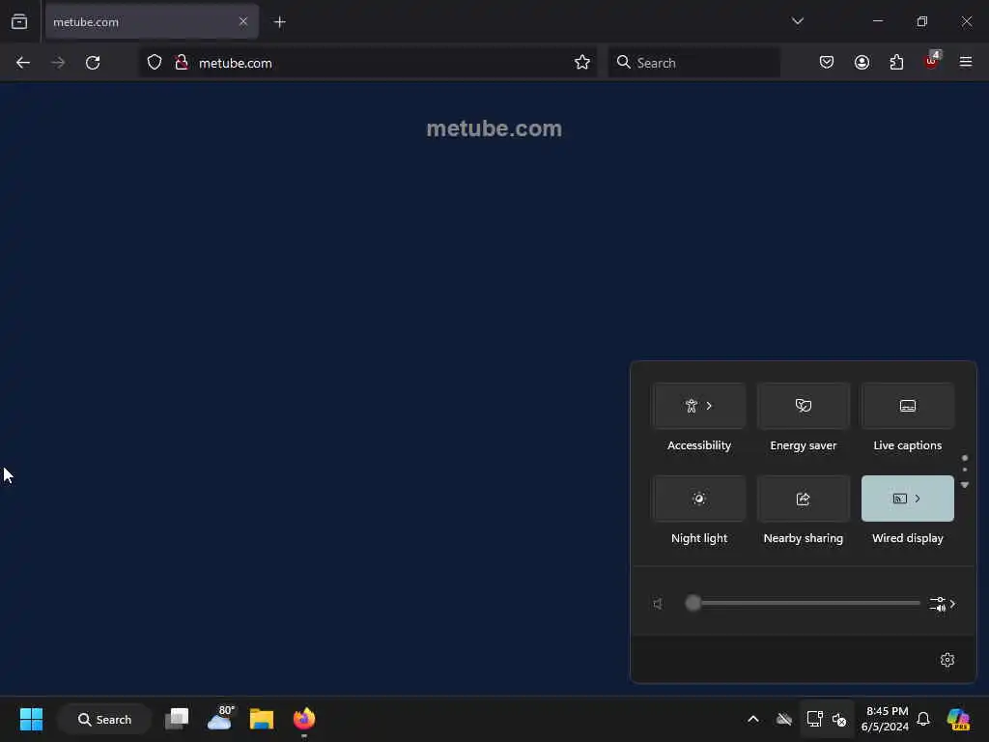Select the metube.com browser tab
This screenshot has width=989, height=742.
152,22
